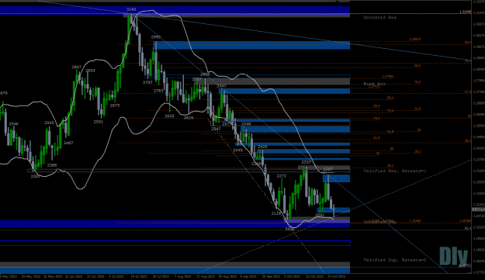Click the 2091 swing low label

[320, 215]
